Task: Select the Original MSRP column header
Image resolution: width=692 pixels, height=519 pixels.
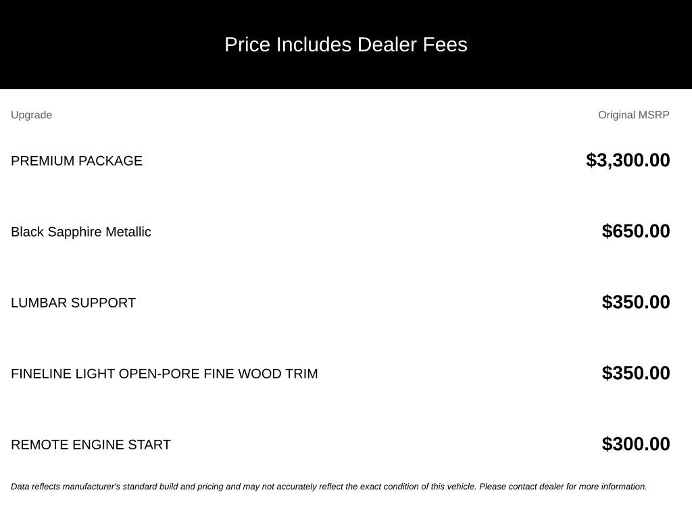Action: (633, 115)
